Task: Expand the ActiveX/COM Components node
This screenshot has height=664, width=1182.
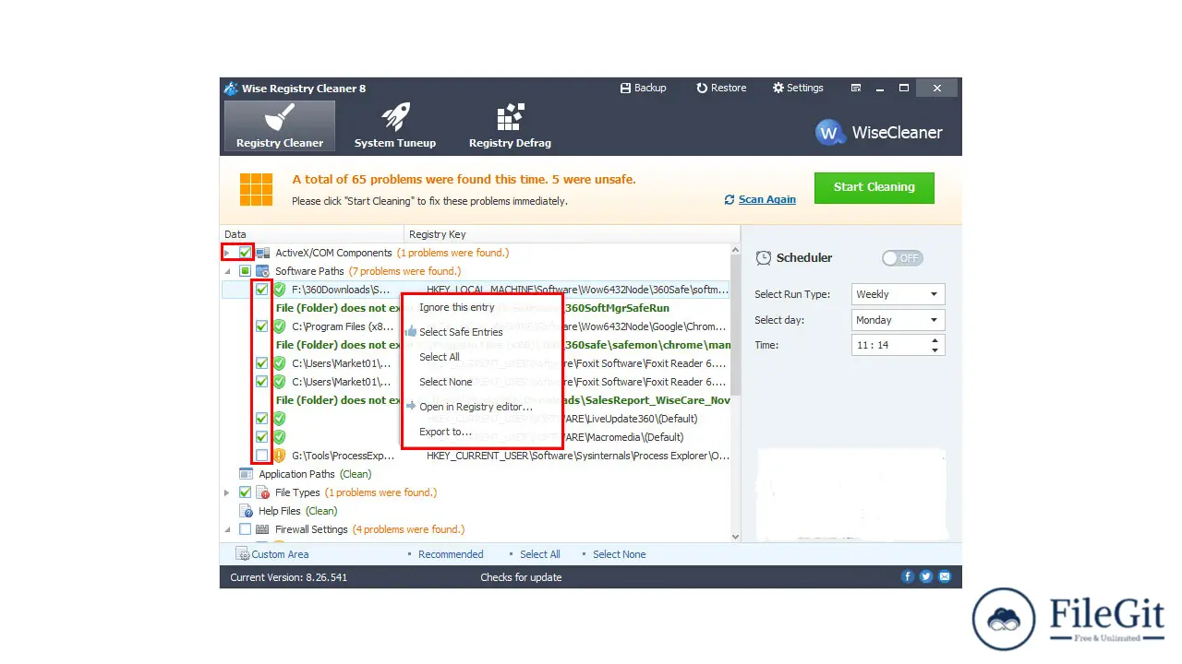Action: click(227, 253)
